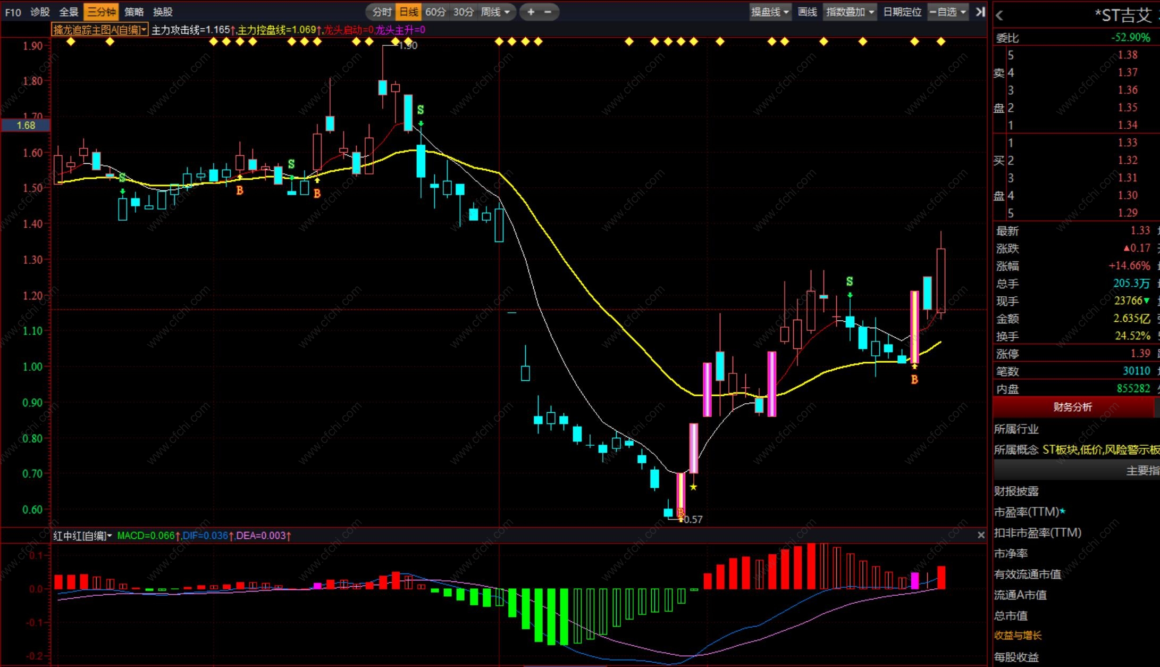Toggle the 三分钟 view button
This screenshot has height=667, width=1160.
click(101, 12)
